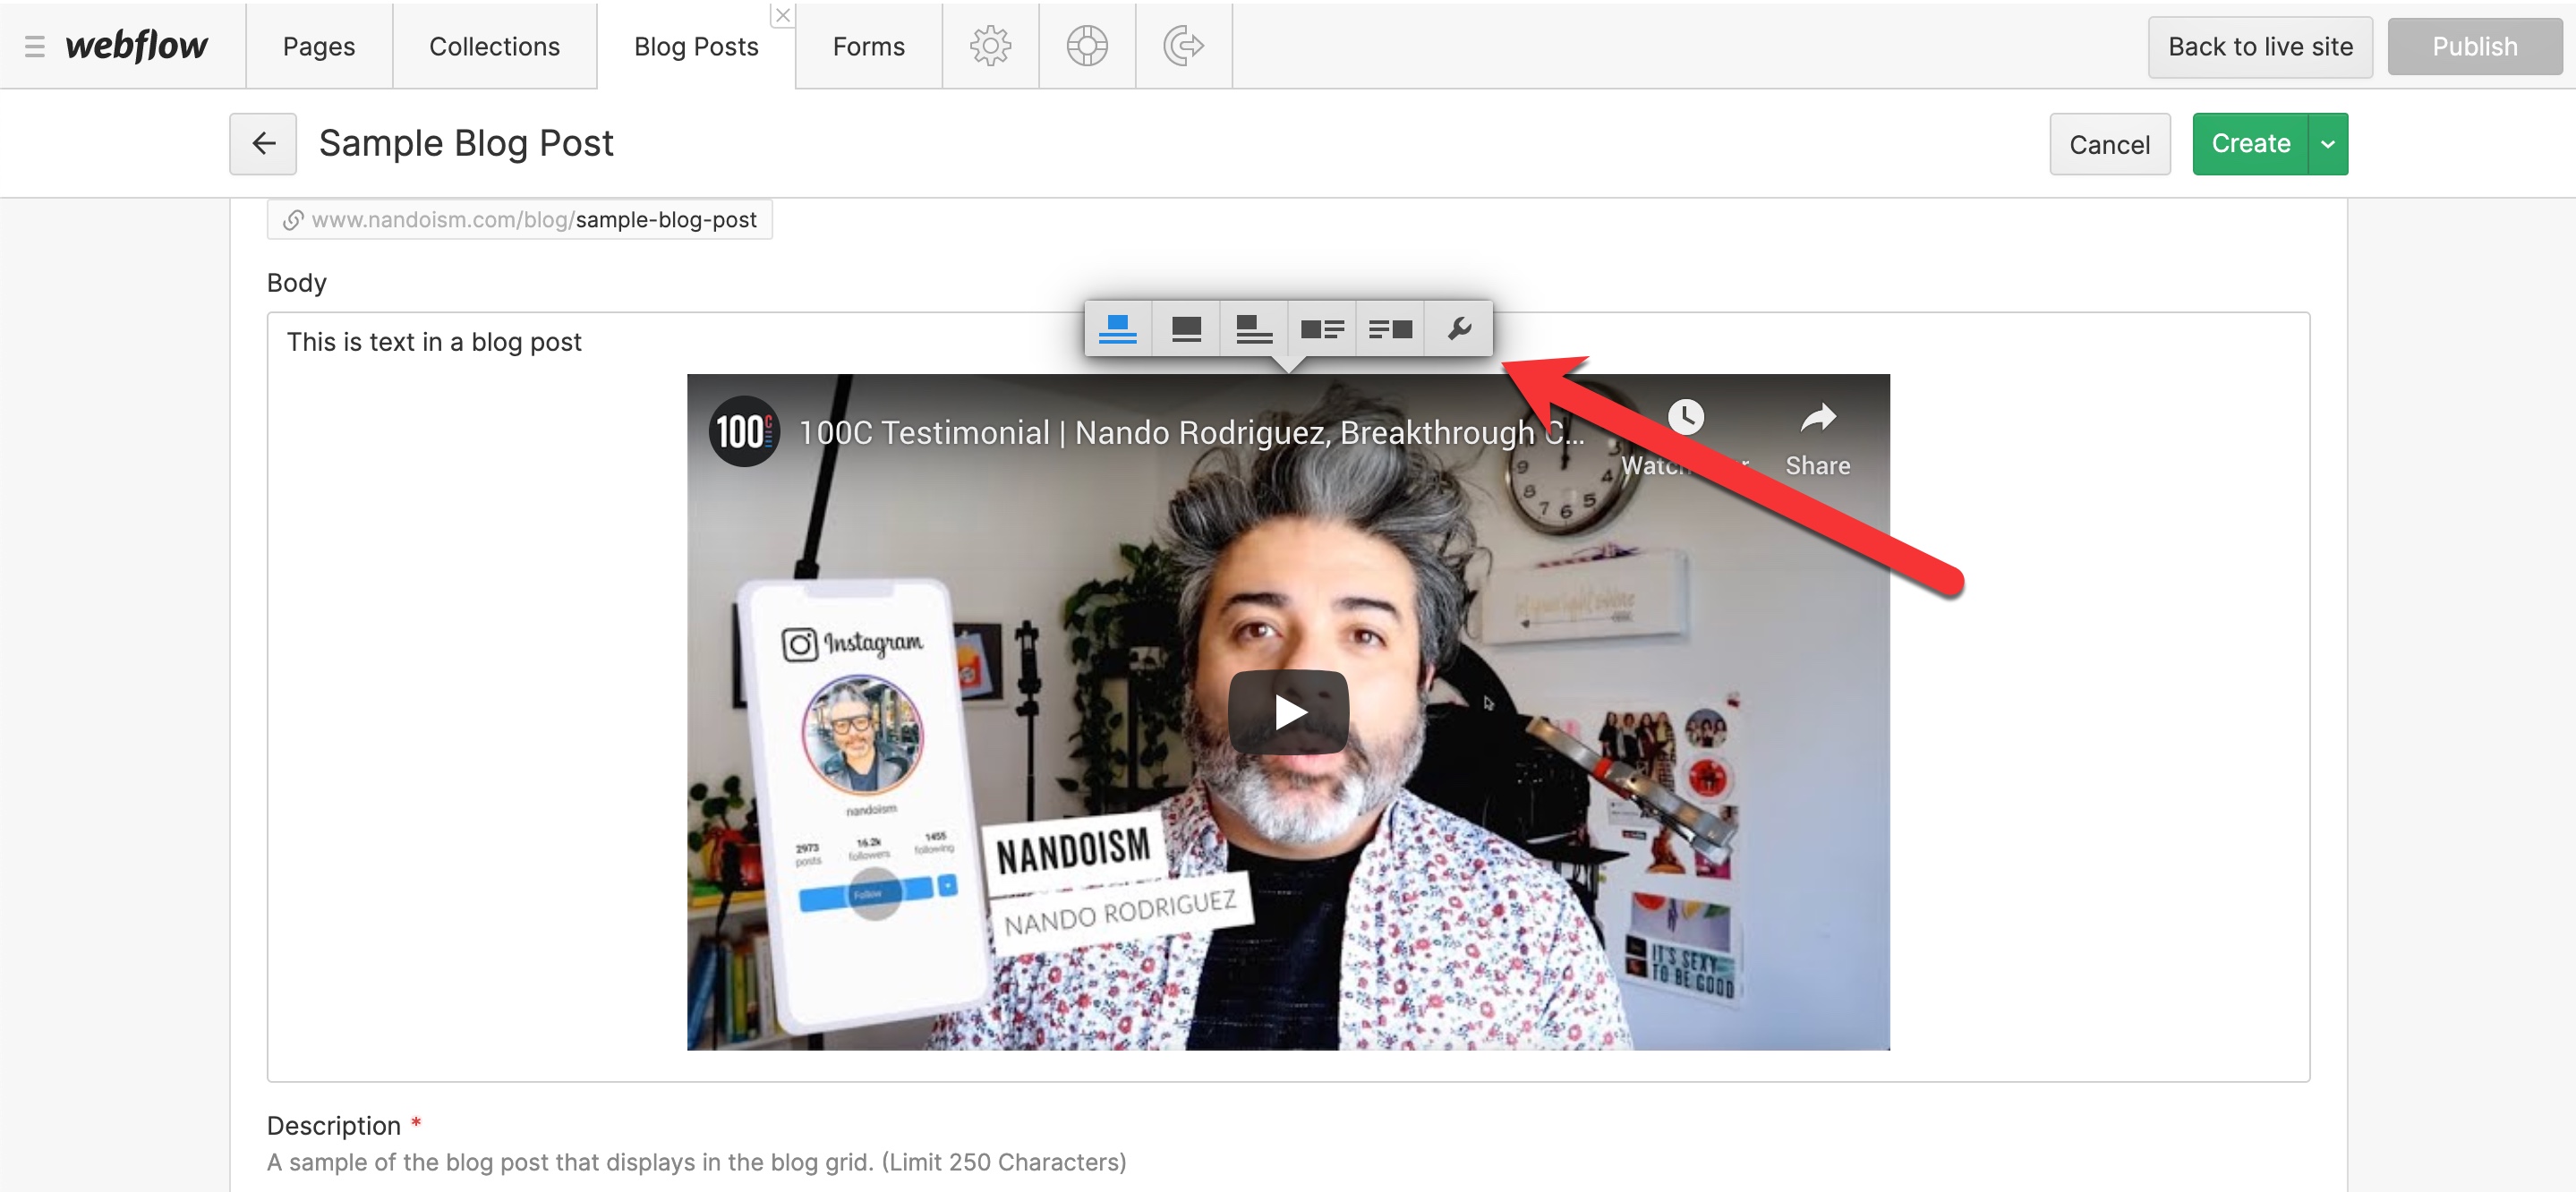This screenshot has height=1192, width=2576.
Task: Click Back to live site button
Action: (2260, 46)
